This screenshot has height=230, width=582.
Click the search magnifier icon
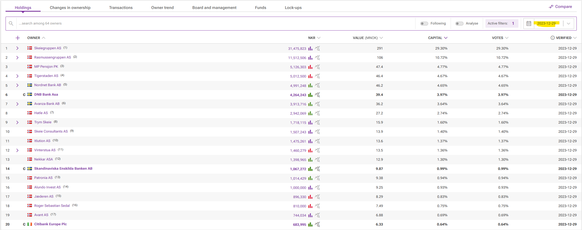coord(11,23)
